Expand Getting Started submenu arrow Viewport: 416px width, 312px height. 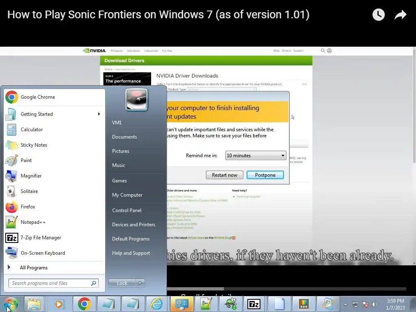click(99, 114)
